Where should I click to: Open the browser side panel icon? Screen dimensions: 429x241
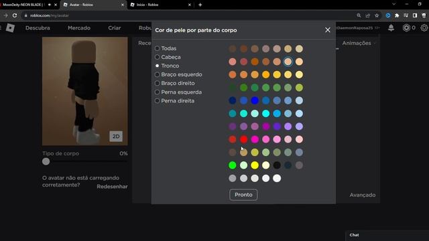[415, 15]
